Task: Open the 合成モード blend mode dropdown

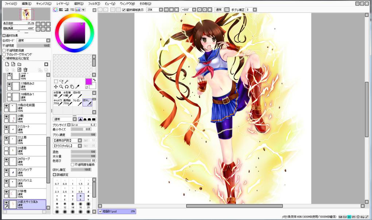Action: (34, 40)
